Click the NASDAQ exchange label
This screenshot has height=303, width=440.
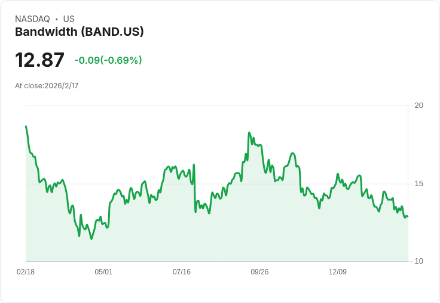coord(32,19)
